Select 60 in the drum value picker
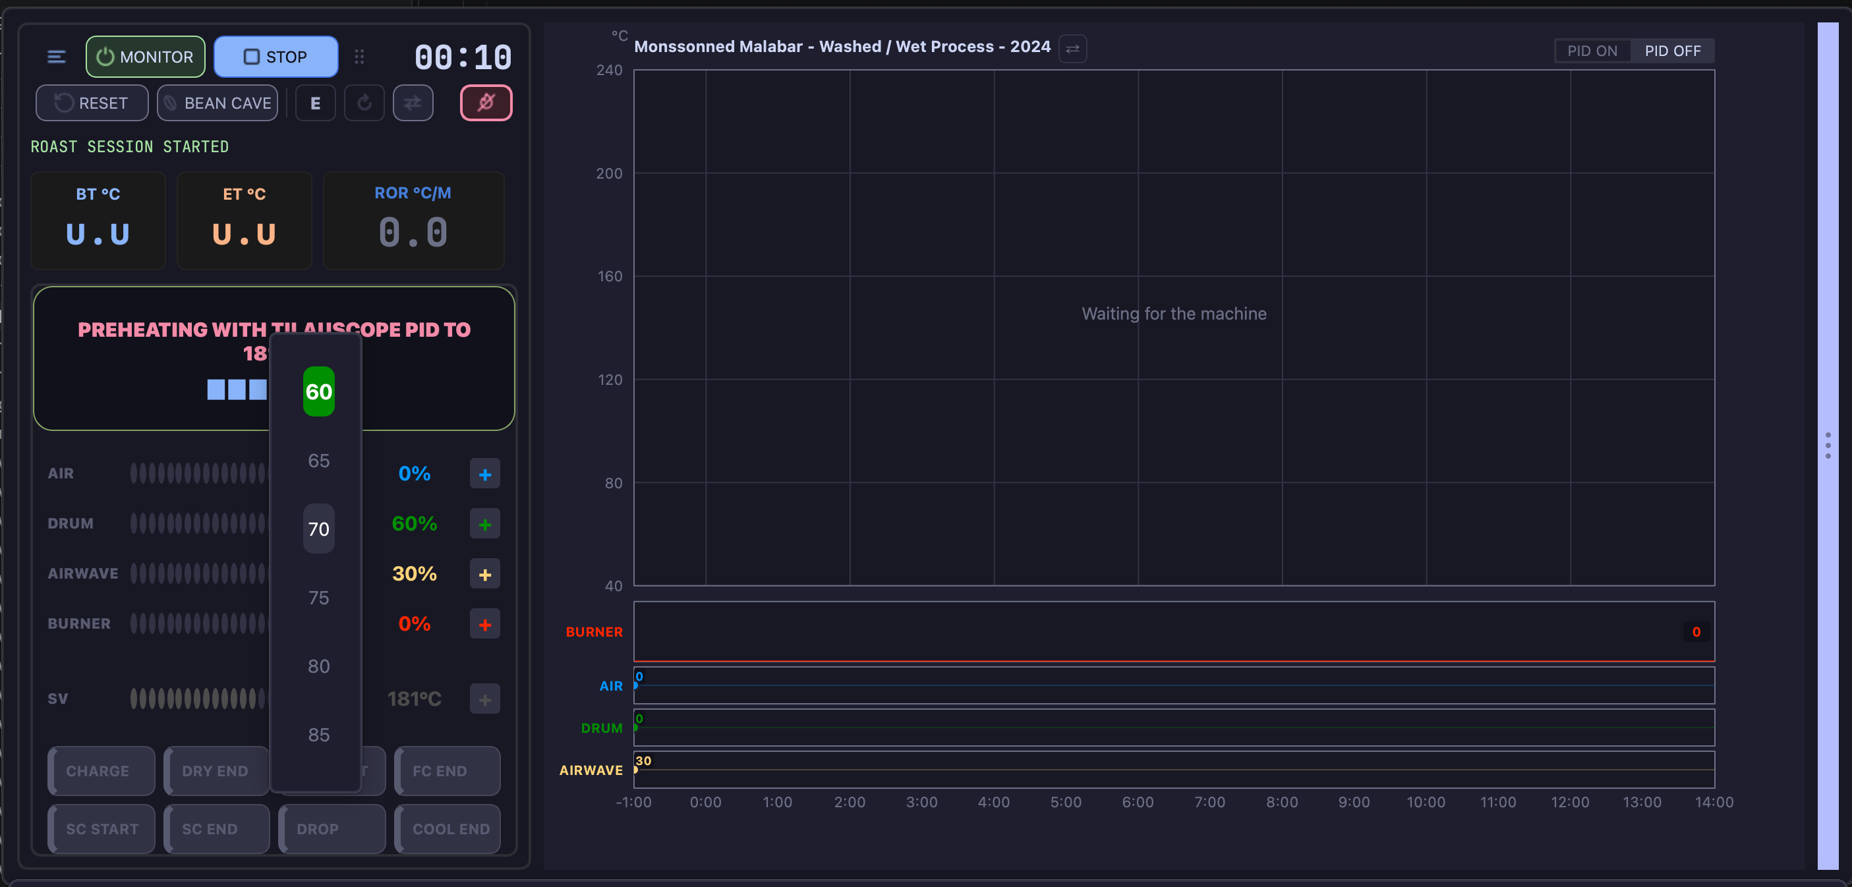The width and height of the screenshot is (1852, 887). (x=318, y=391)
